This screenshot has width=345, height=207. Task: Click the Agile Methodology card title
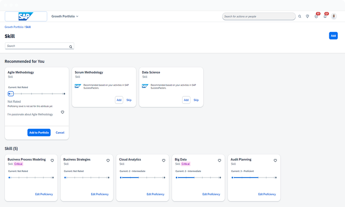21,72
